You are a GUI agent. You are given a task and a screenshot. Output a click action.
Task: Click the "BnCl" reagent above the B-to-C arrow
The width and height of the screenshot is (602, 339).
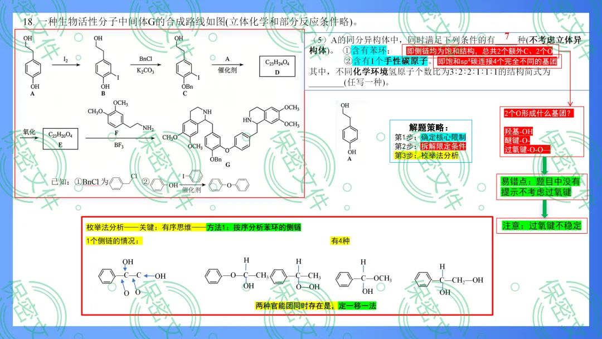click(145, 59)
